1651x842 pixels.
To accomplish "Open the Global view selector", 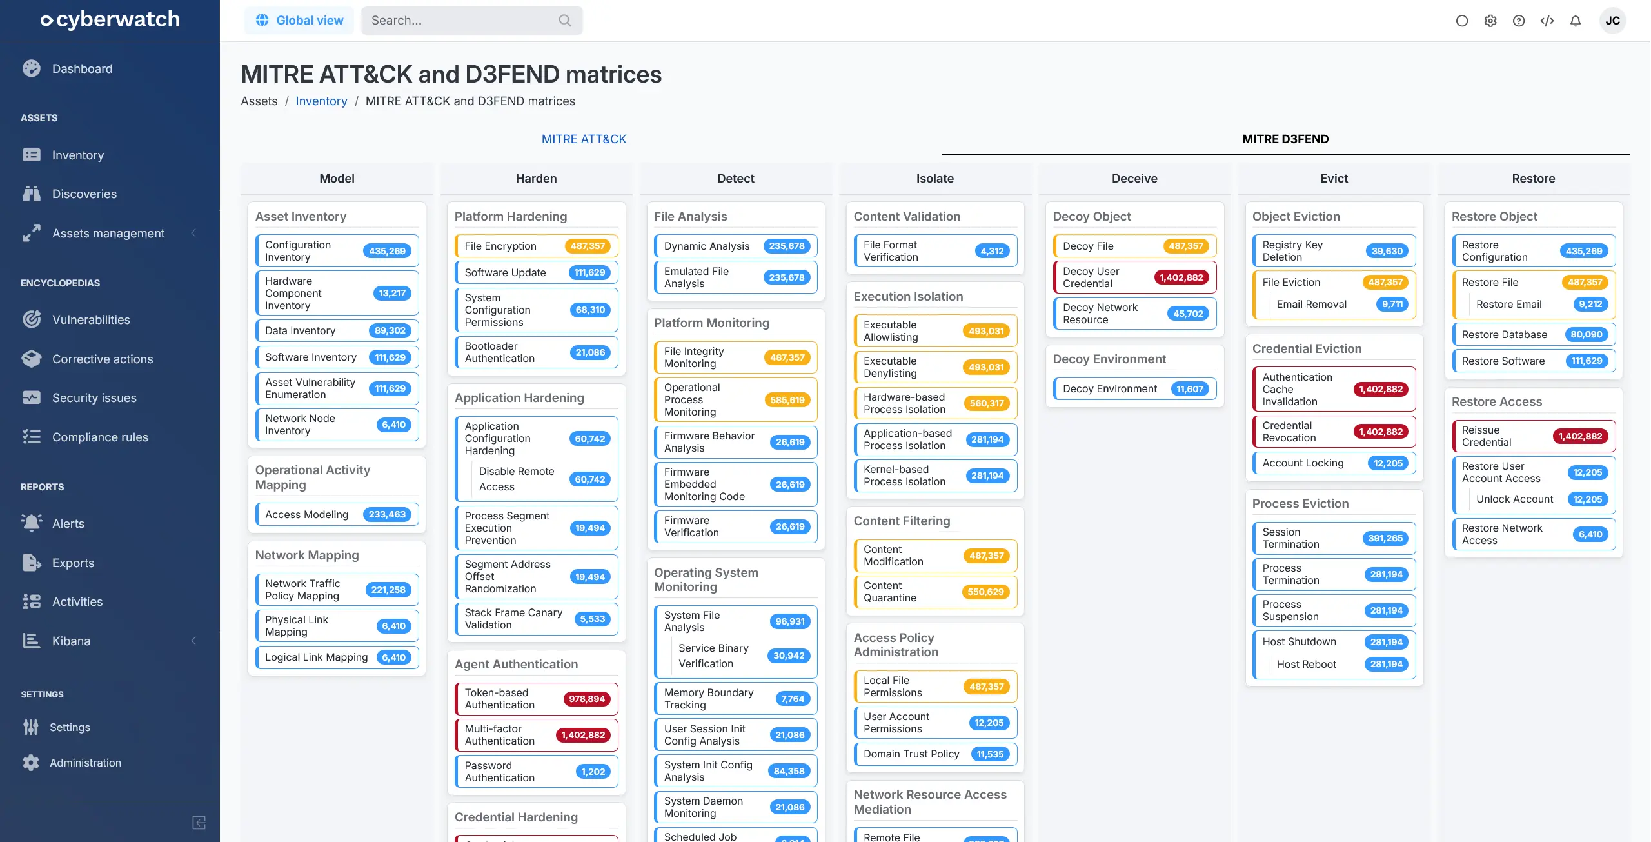I will [x=299, y=21].
